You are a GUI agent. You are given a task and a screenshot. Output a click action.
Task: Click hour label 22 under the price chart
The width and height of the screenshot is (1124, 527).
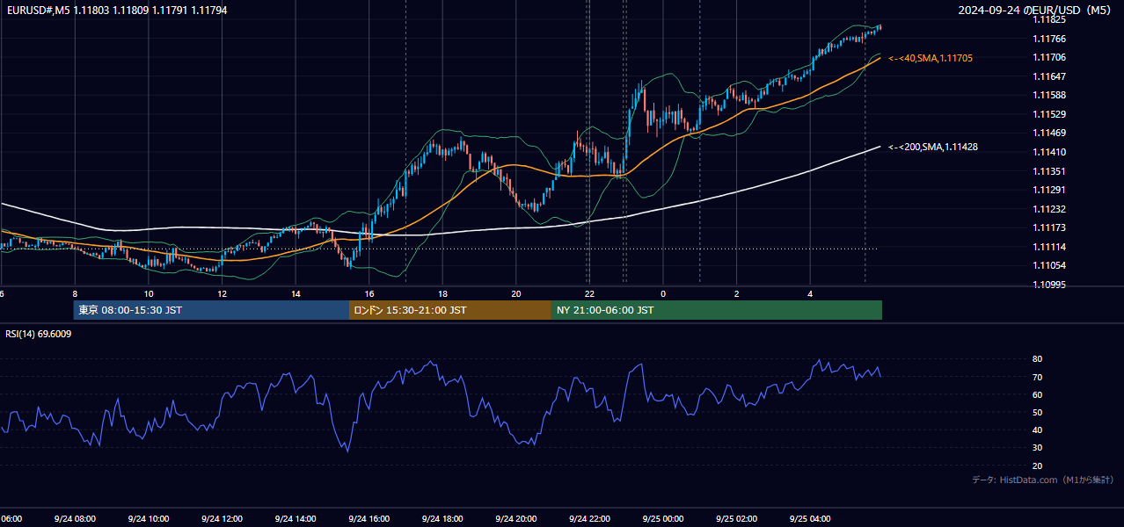[x=590, y=294]
